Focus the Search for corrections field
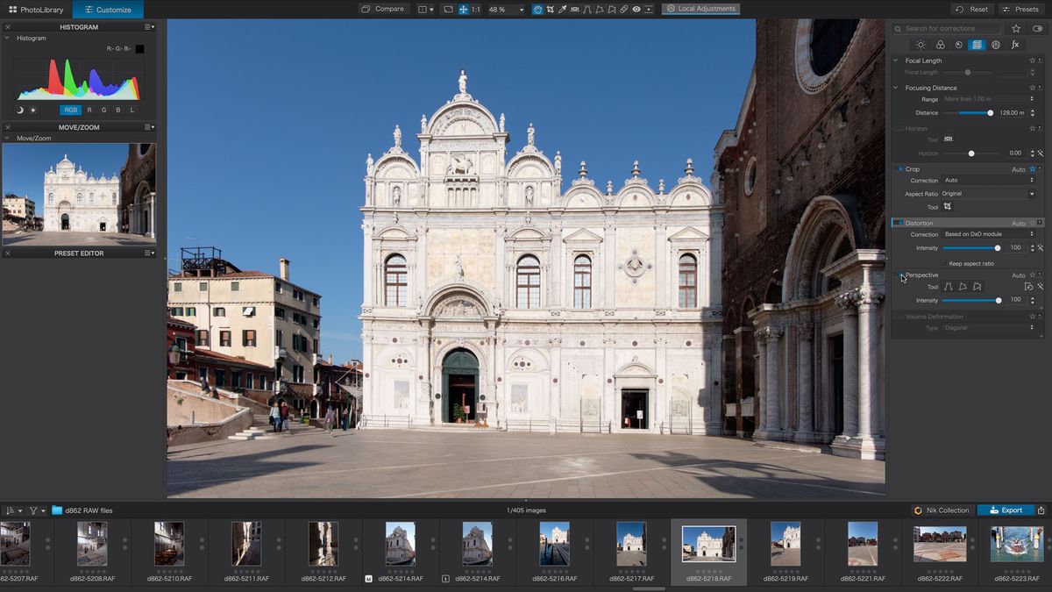 click(x=946, y=29)
